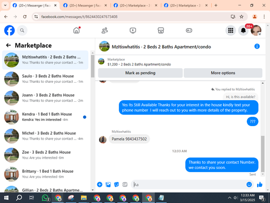Viewport: 270px width, 203px height.
Task: Open the Friends icon in top navigation
Action: (105, 30)
